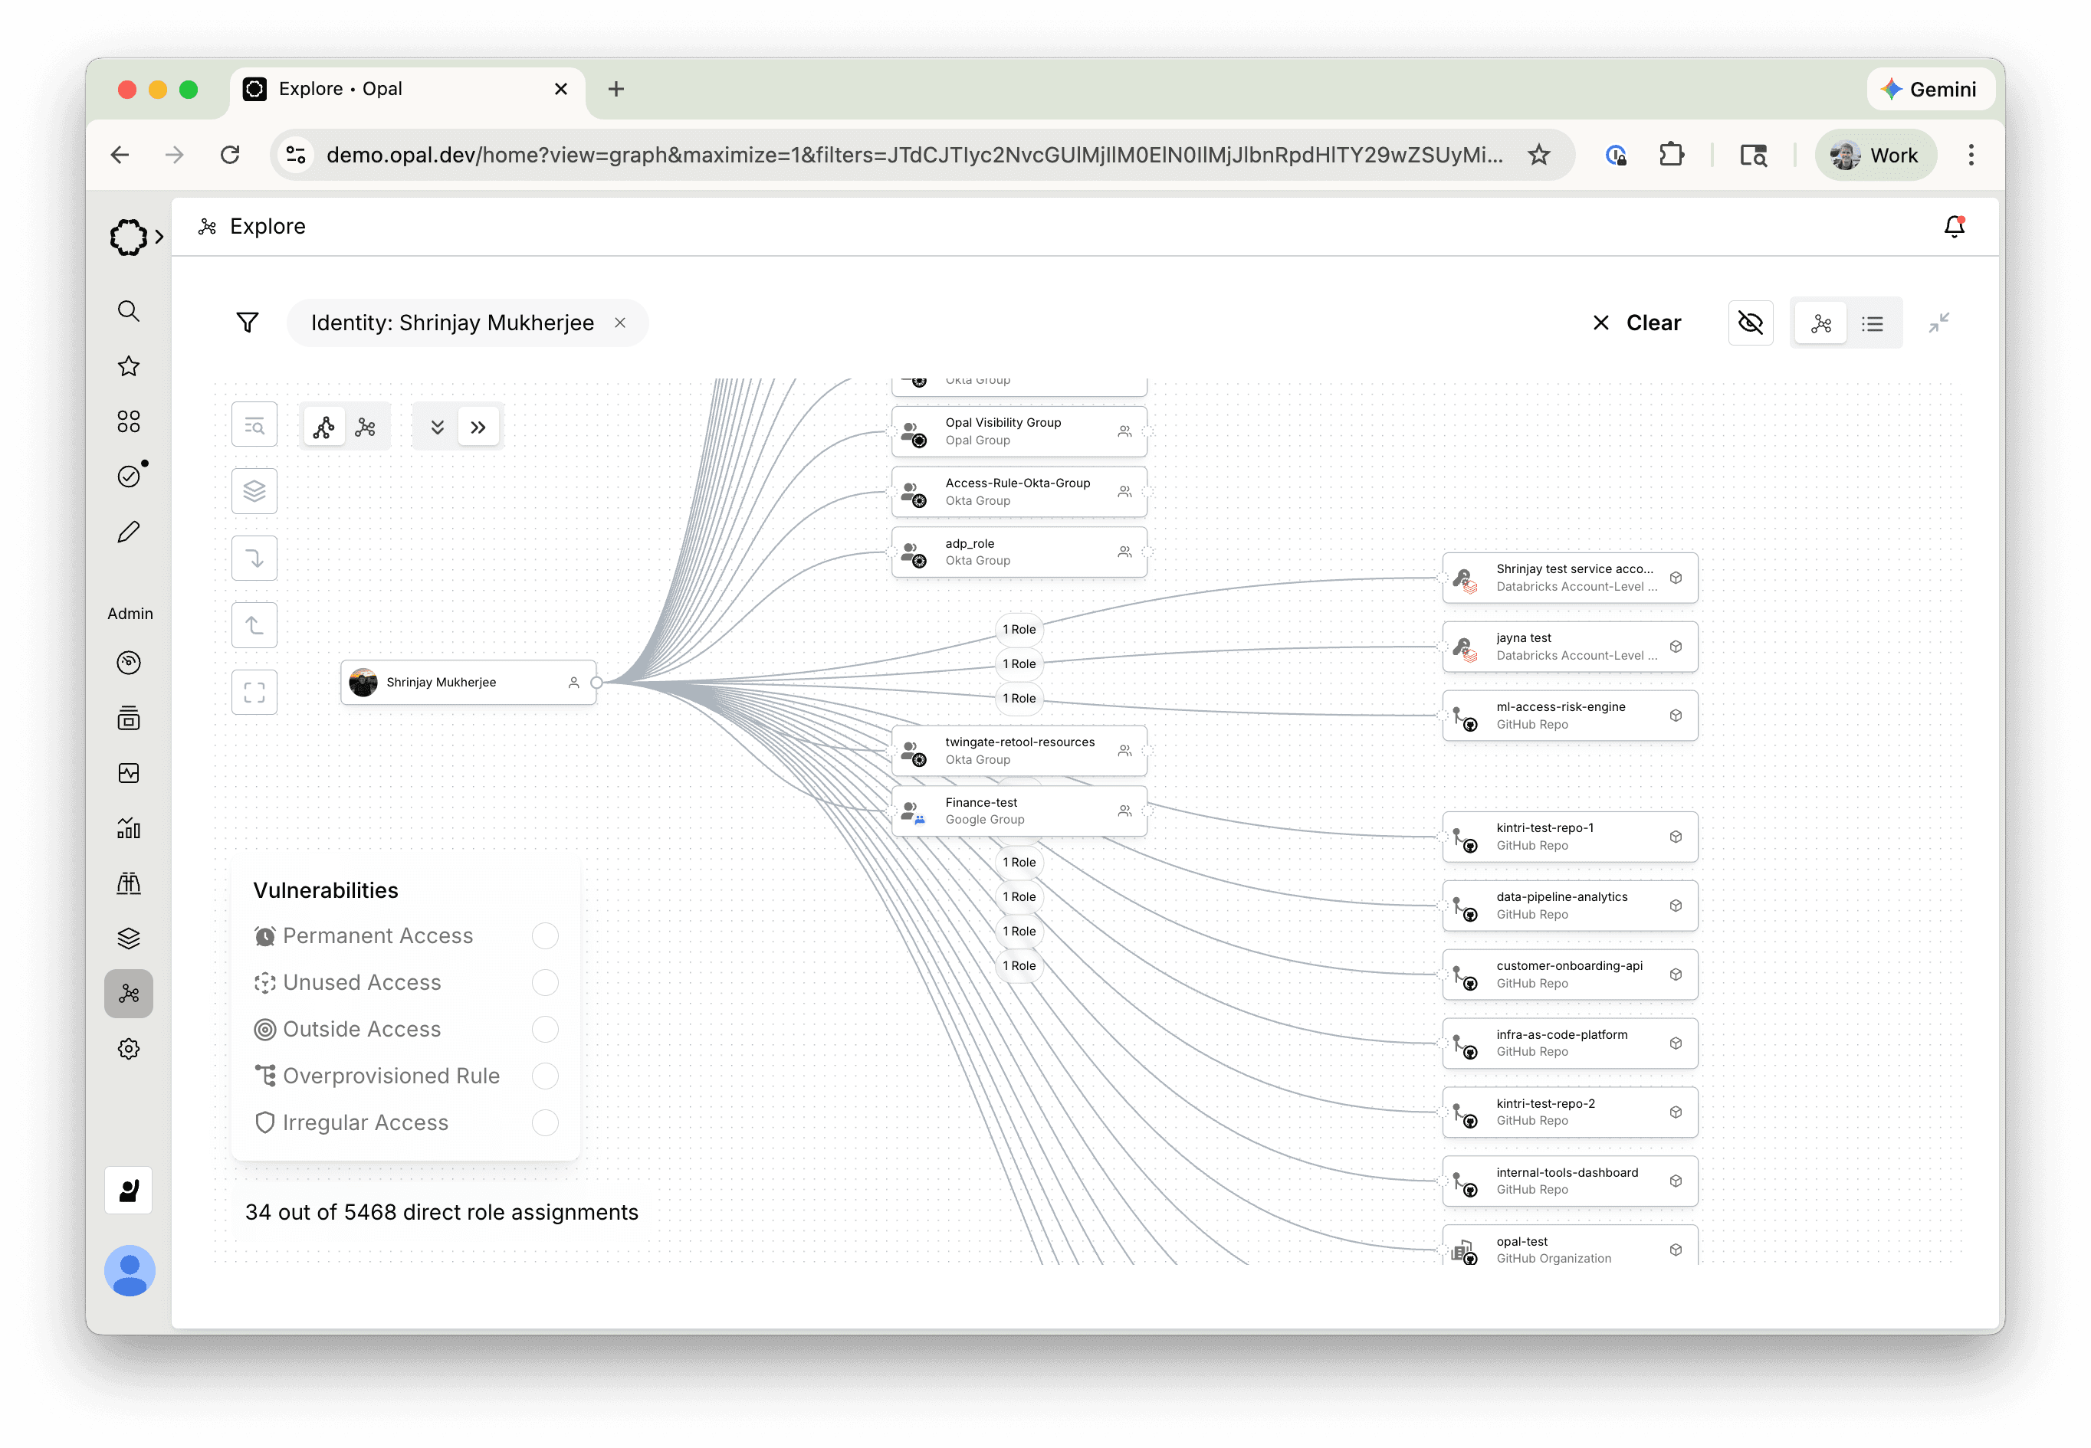This screenshot has height=1448, width=2091.
Task: Expand nodes rightward with double chevron
Action: click(x=478, y=428)
